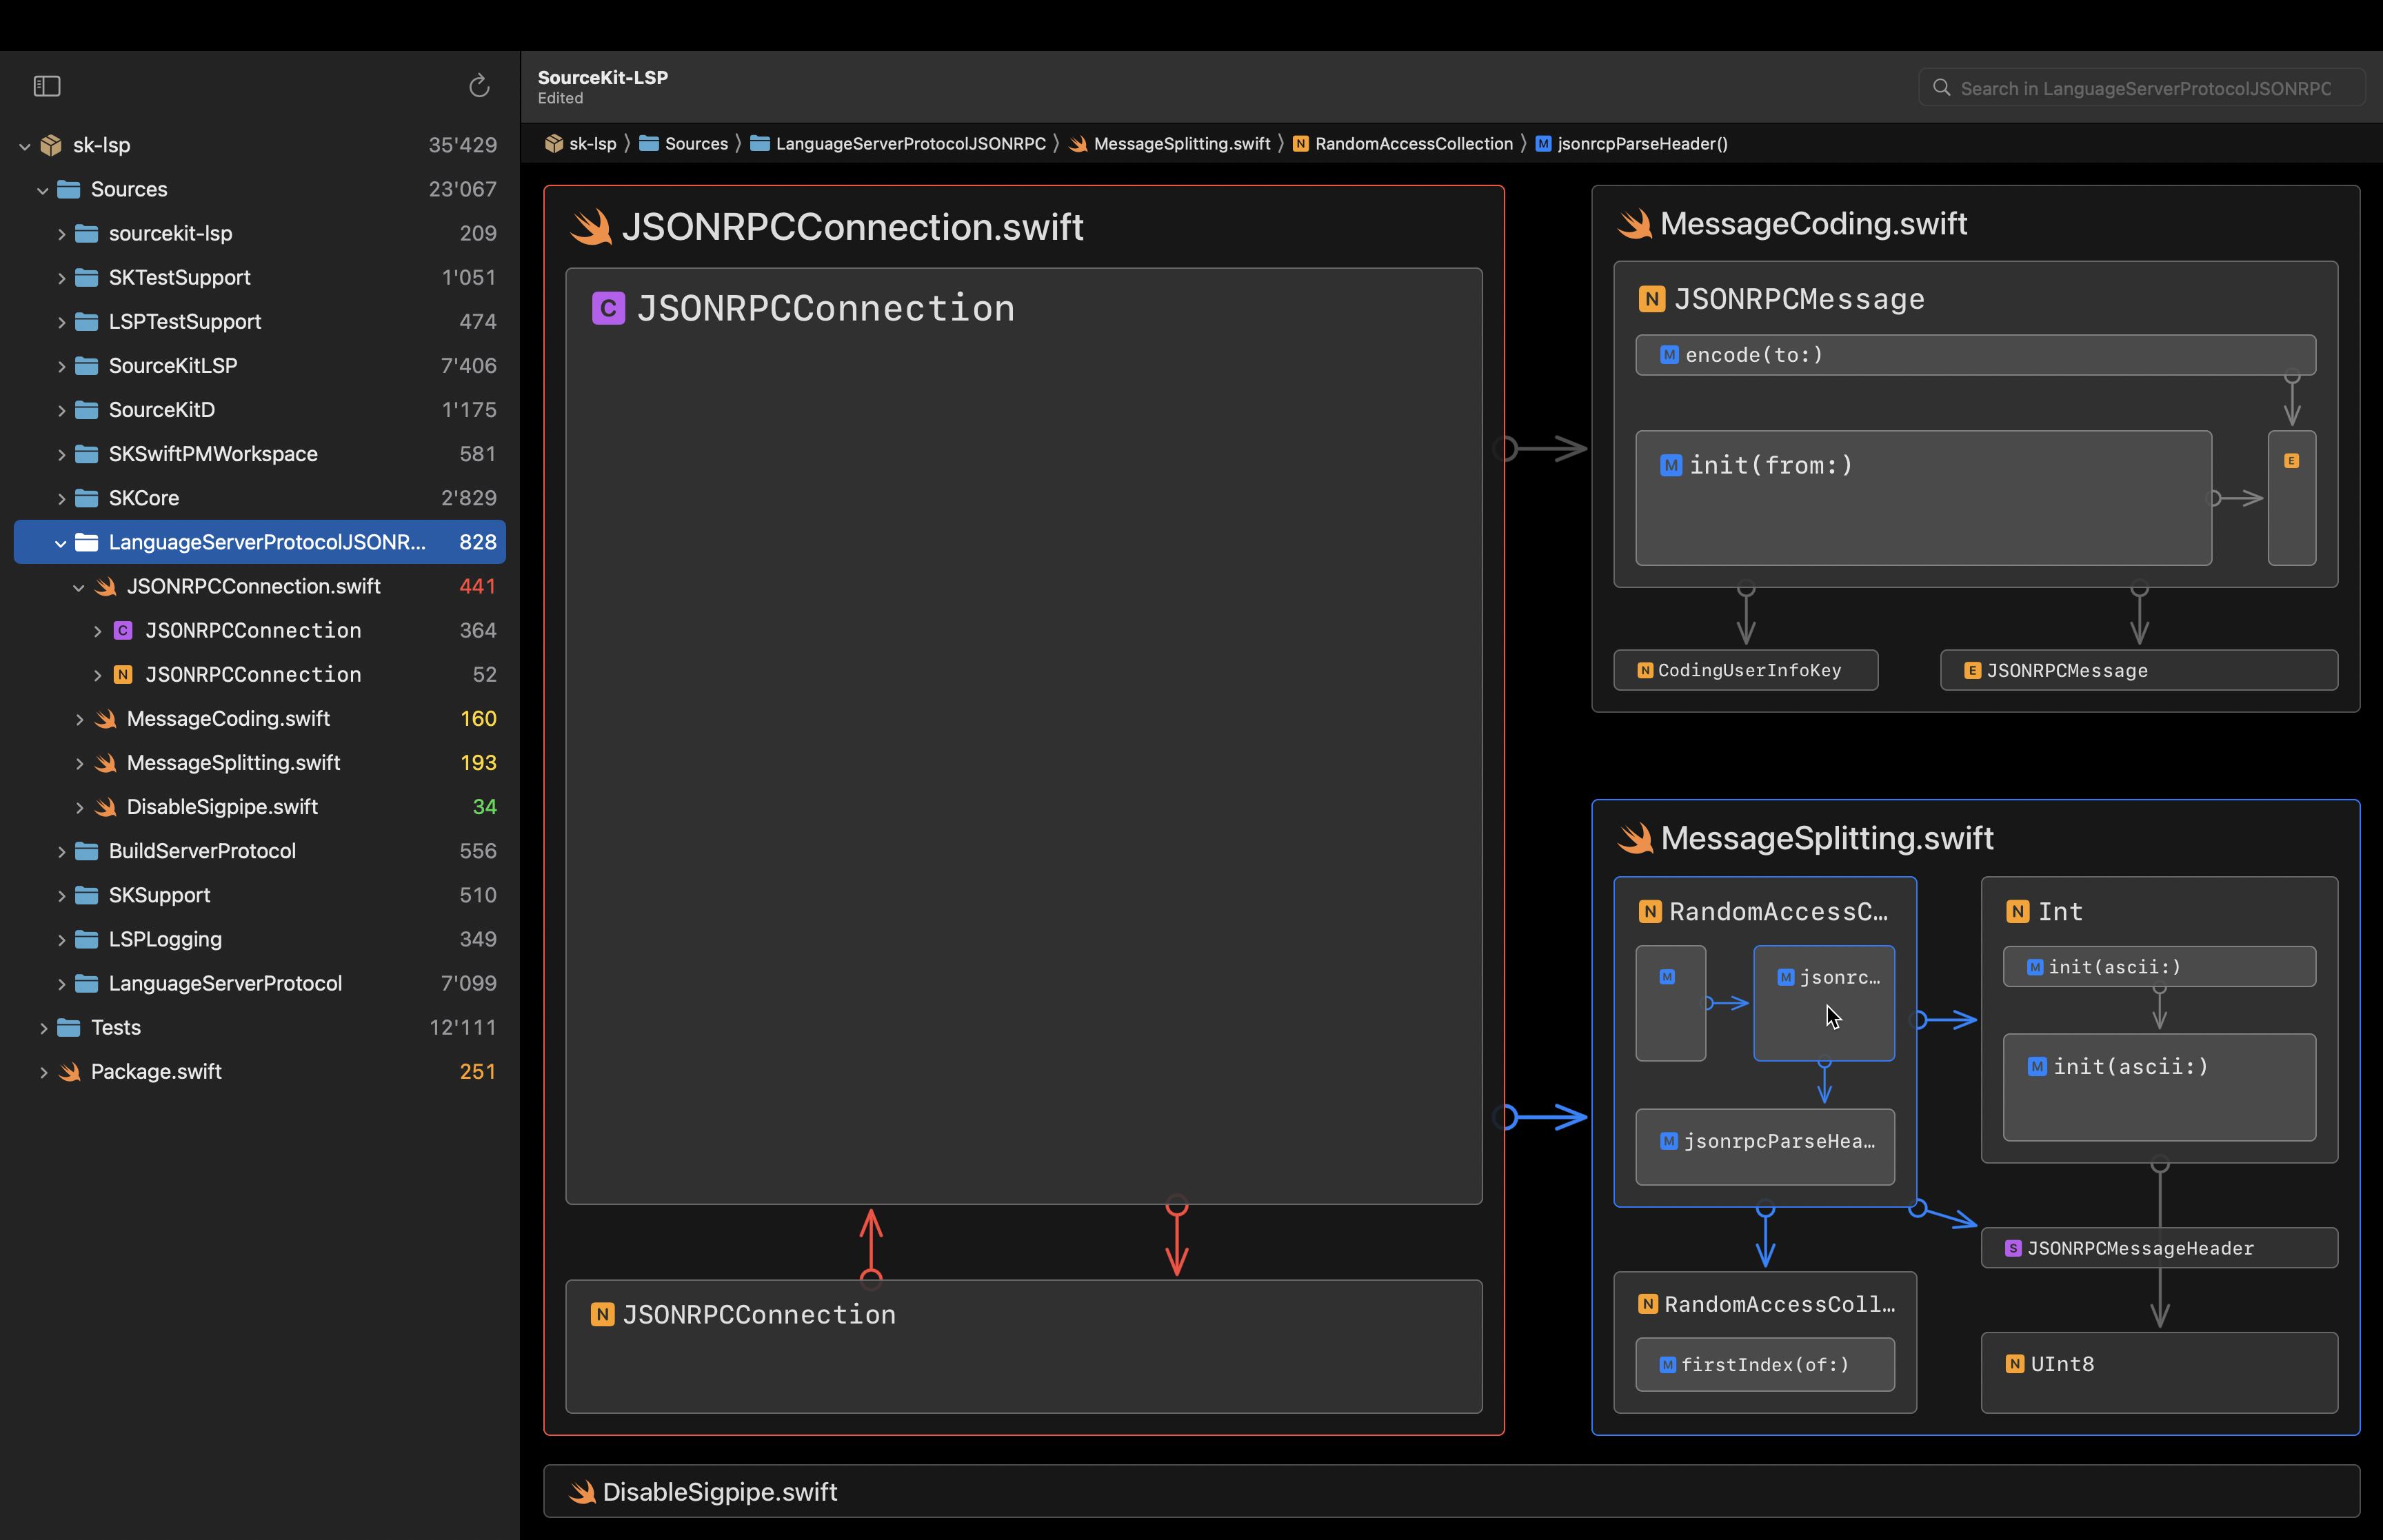
Task: Click orange N icon of UInt8 node
Action: [2015, 1364]
